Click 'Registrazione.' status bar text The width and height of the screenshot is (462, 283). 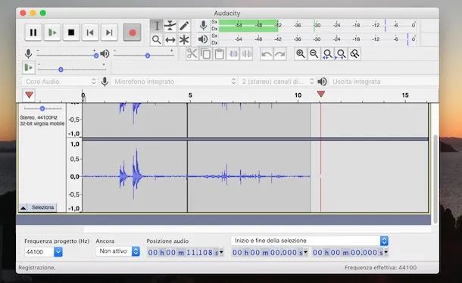pos(37,267)
